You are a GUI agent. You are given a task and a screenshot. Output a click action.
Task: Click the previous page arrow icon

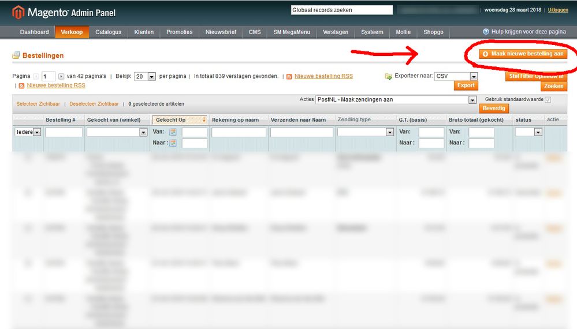[x=36, y=76]
